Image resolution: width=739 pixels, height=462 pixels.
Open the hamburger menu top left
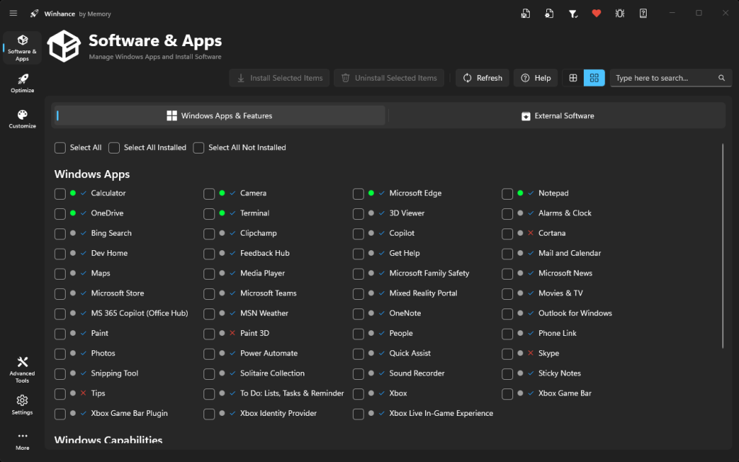(x=13, y=12)
